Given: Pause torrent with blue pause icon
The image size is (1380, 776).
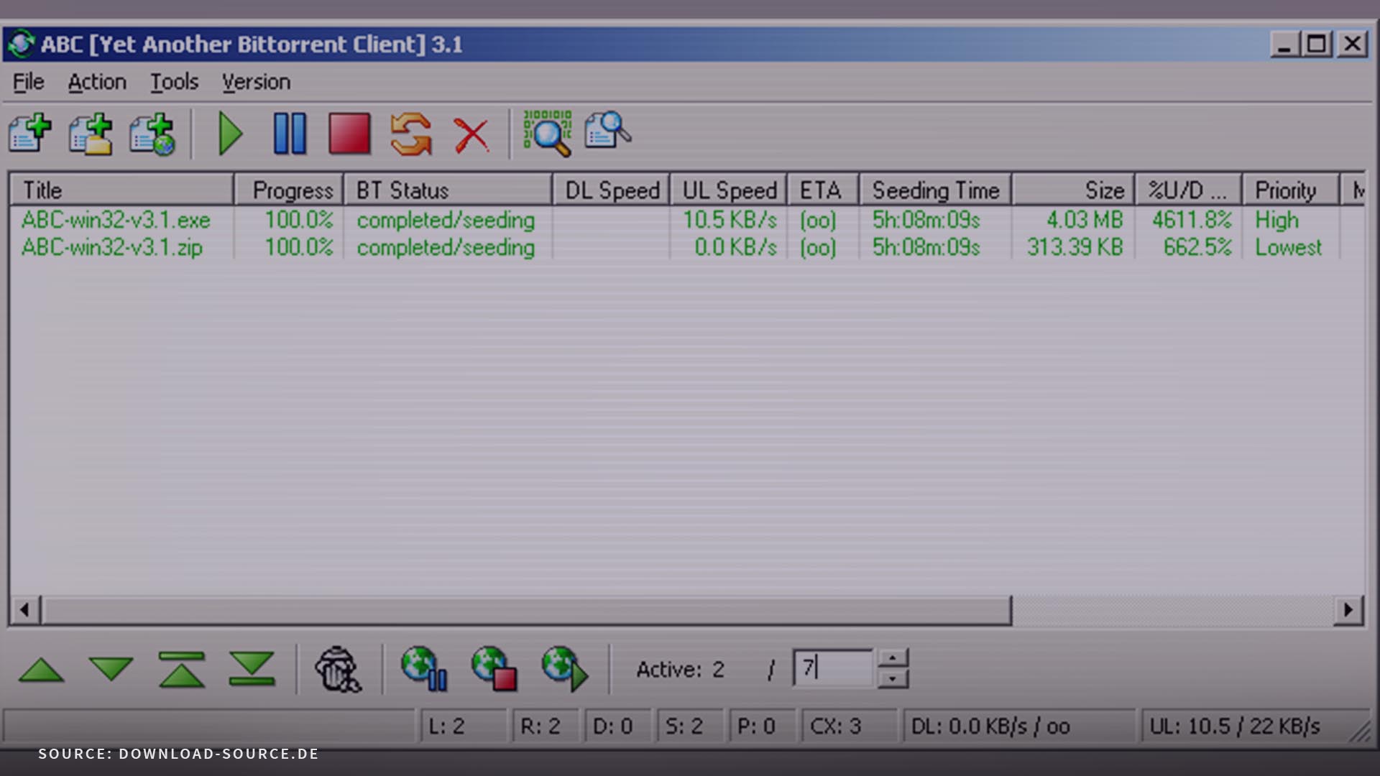Looking at the screenshot, I should pos(290,134).
